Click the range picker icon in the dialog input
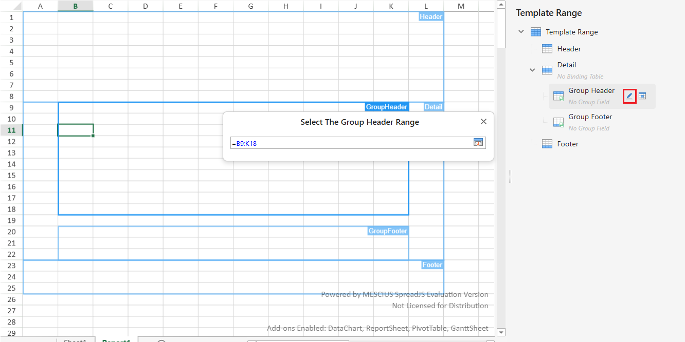The height and width of the screenshot is (342, 685). (x=478, y=143)
